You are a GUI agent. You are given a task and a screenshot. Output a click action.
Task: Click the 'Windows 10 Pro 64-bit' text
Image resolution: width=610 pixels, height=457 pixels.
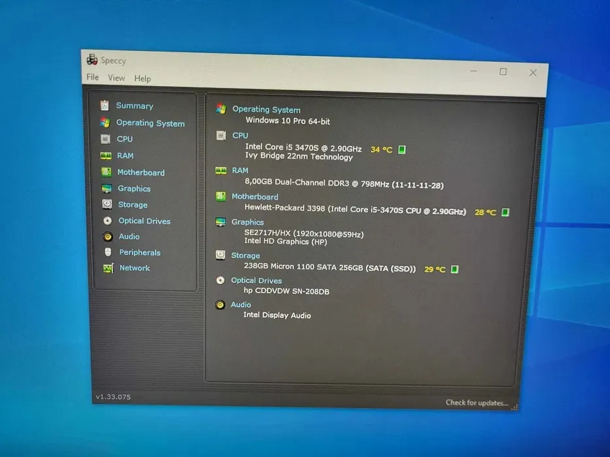[288, 121]
